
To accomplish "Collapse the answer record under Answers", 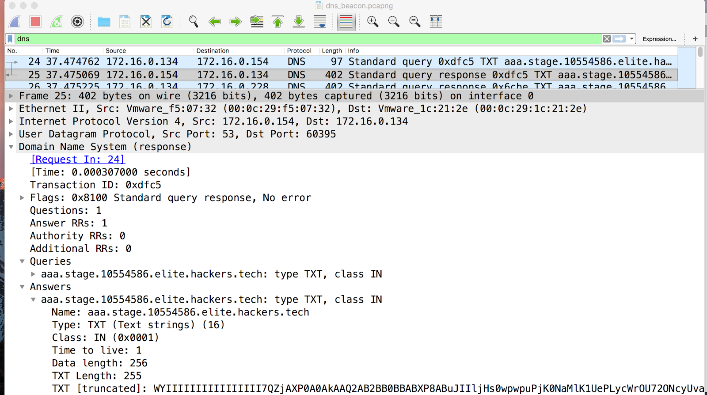I will click(x=33, y=300).
